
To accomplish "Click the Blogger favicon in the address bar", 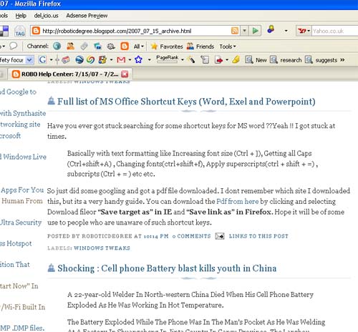I will tap(36, 31).
